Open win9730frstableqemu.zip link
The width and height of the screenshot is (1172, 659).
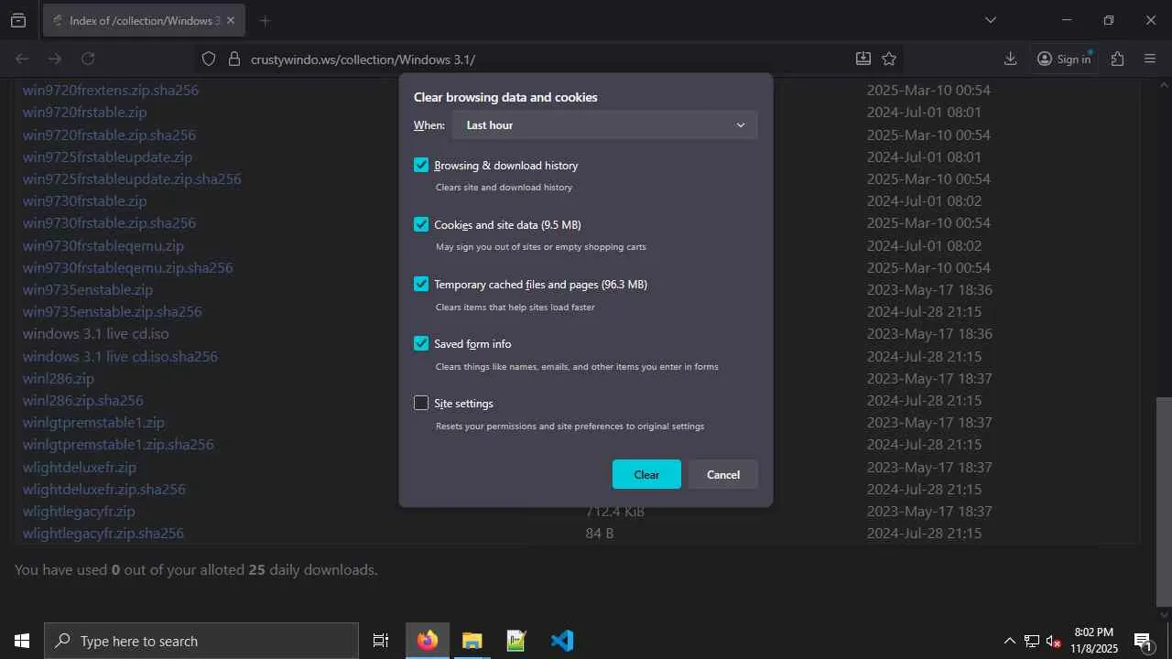(103, 246)
